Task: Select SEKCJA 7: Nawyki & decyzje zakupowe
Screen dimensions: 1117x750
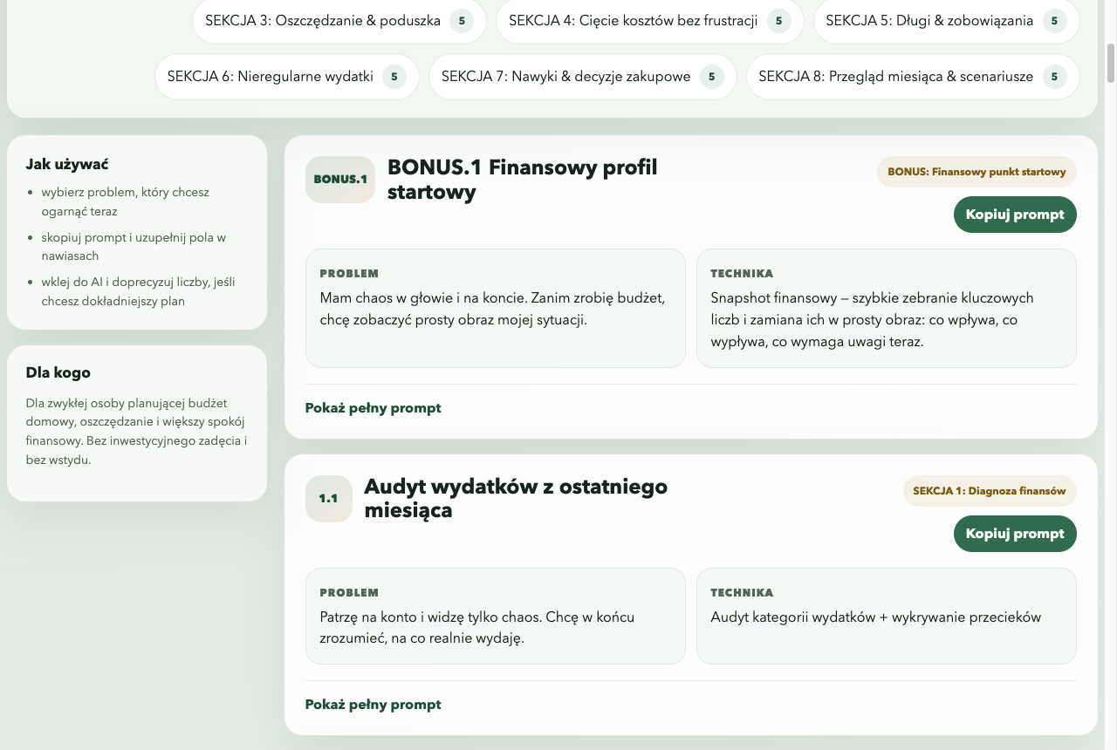Action: pos(583,77)
